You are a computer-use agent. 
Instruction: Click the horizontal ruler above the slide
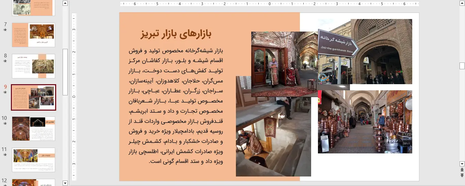click(x=269, y=4)
